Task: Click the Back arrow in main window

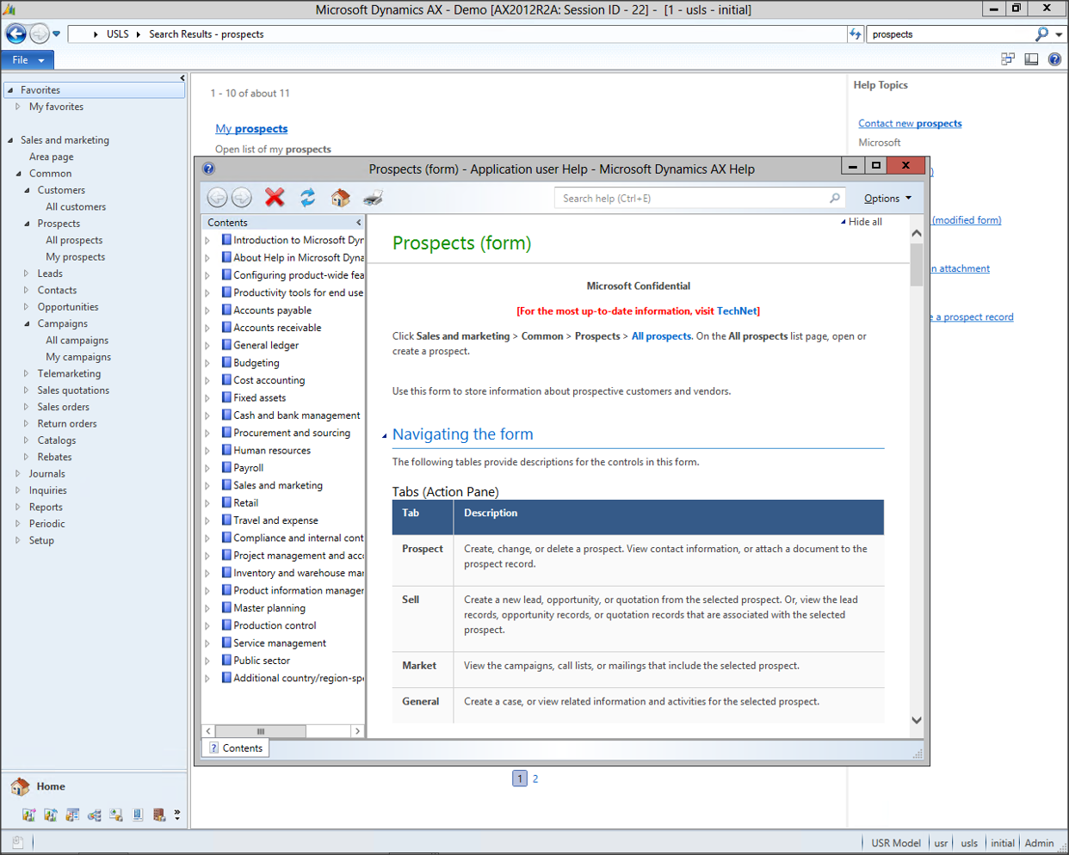Action: tap(16, 34)
